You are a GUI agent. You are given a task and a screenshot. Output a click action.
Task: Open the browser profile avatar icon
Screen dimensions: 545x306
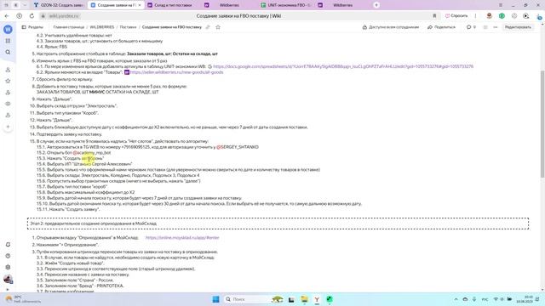point(490,16)
